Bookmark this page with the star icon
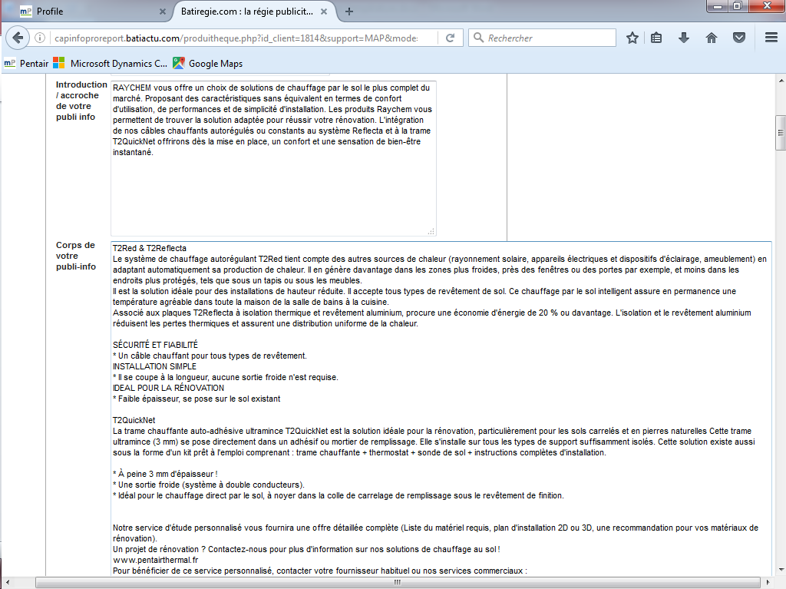This screenshot has height=589, width=786. 632,38
